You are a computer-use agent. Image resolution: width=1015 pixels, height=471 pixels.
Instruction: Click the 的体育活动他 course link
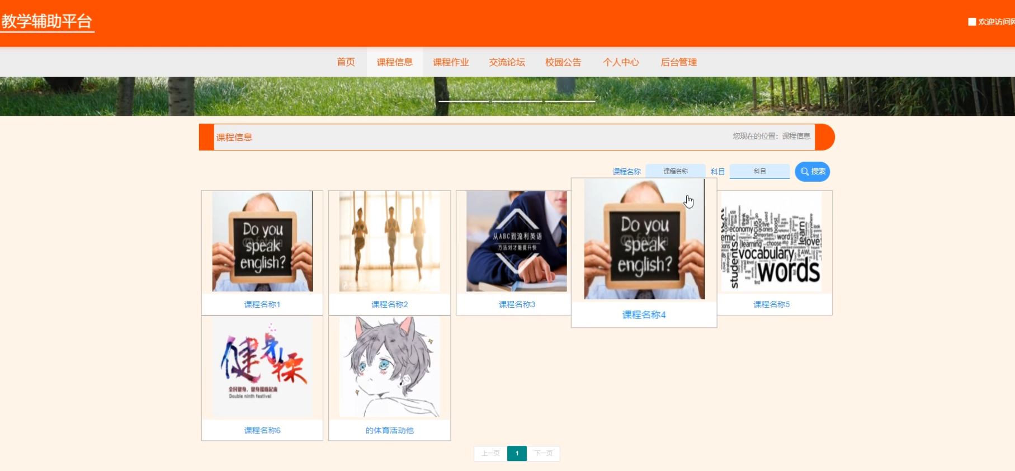pos(389,430)
